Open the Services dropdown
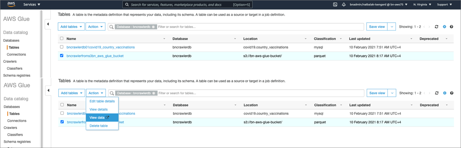 click(x=32, y=5)
